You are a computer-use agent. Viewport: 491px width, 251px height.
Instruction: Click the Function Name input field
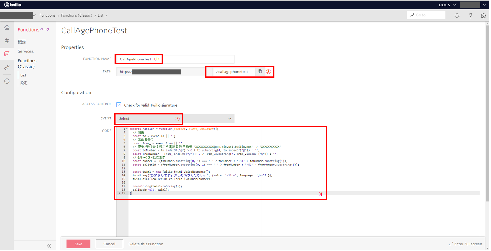tap(175, 59)
